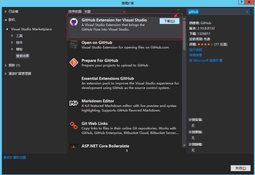Select the 模板 tree item
Screen dimensions: 255x175
click(19, 49)
